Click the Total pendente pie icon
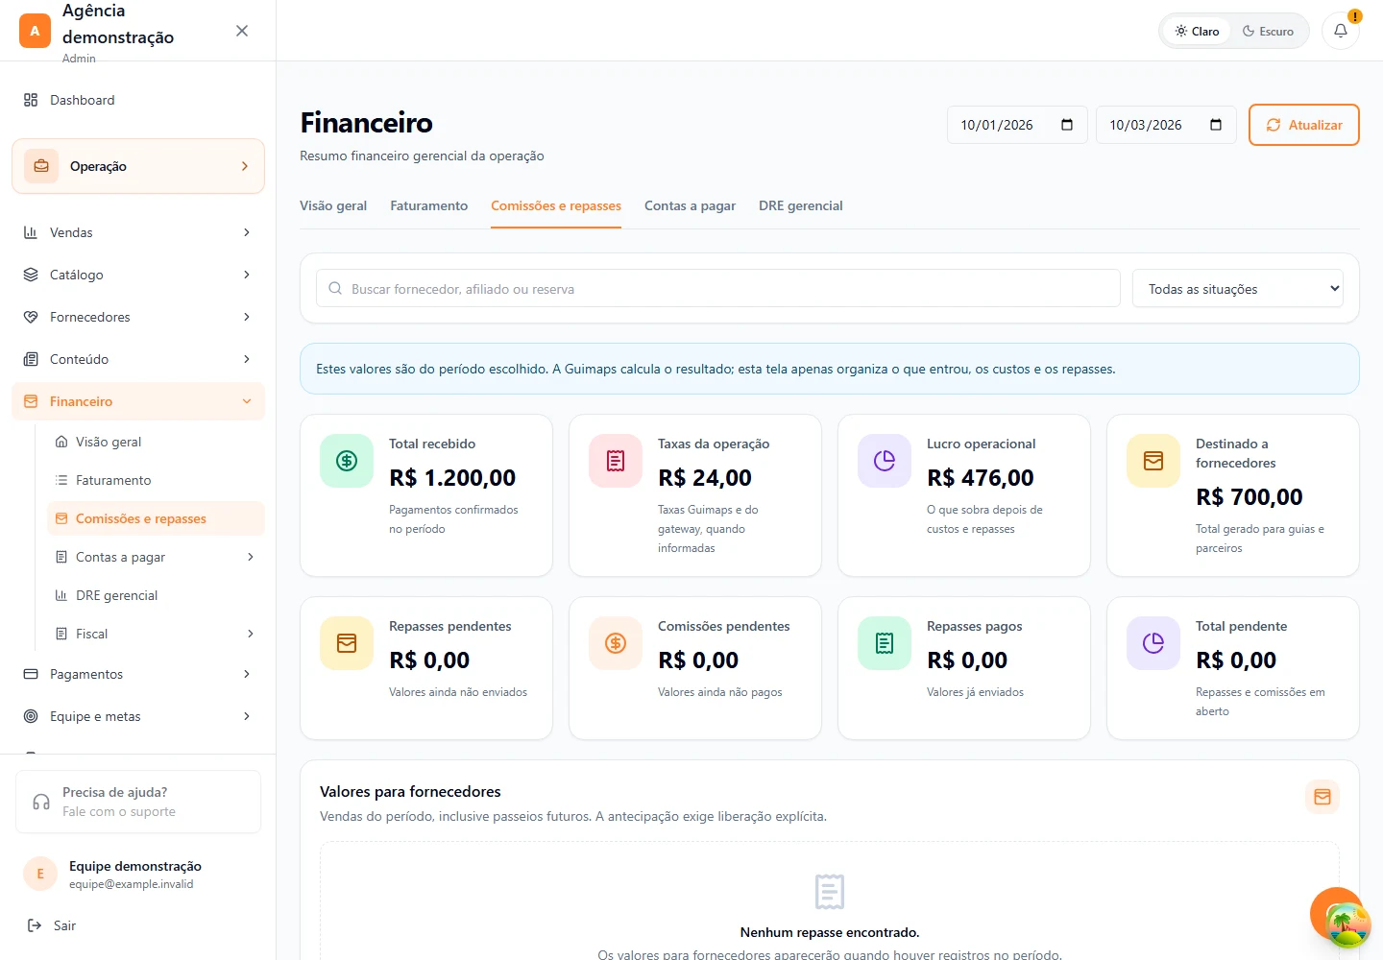This screenshot has height=960, width=1383. click(x=1153, y=643)
